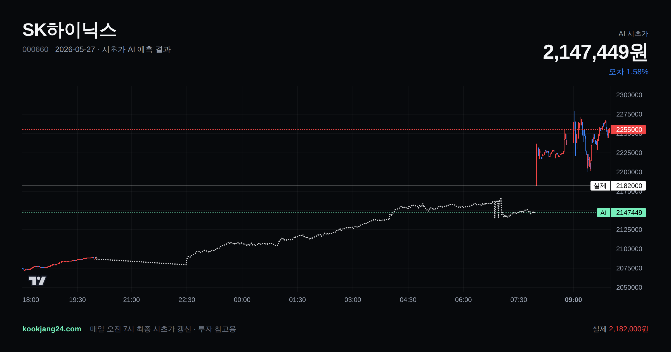Open the kookjang24.com link
Image resolution: width=671 pixels, height=352 pixels.
coord(52,329)
